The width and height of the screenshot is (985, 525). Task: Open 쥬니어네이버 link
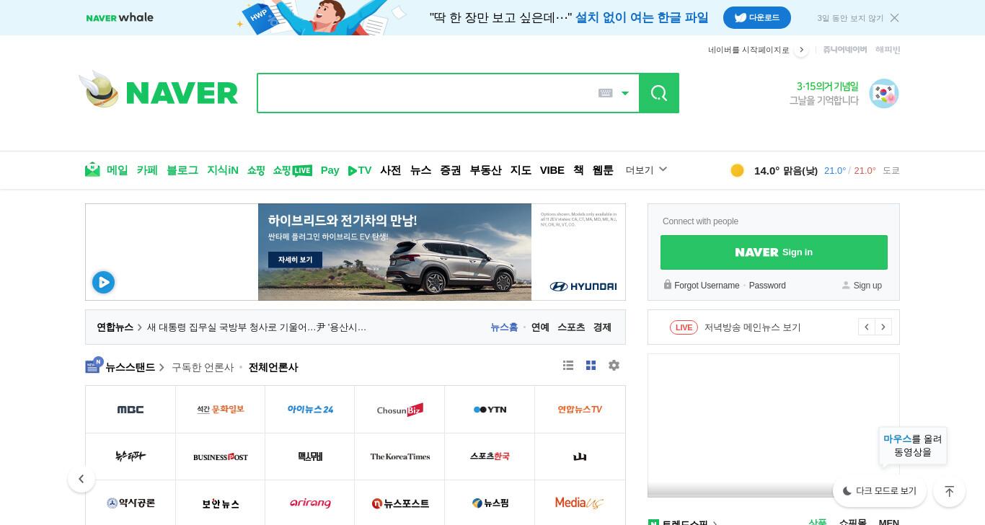[x=845, y=50]
